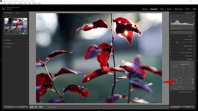
Task: Toggle the Split Toning panel switch
Action: [170, 45]
